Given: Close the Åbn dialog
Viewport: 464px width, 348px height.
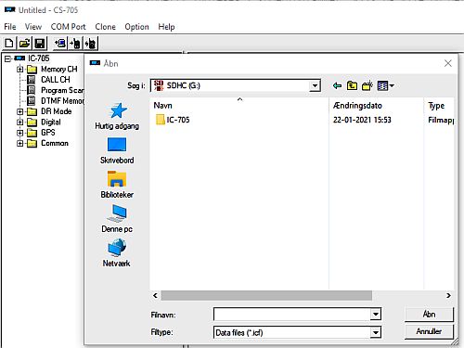Looking at the screenshot, I should pyautogui.click(x=447, y=63).
